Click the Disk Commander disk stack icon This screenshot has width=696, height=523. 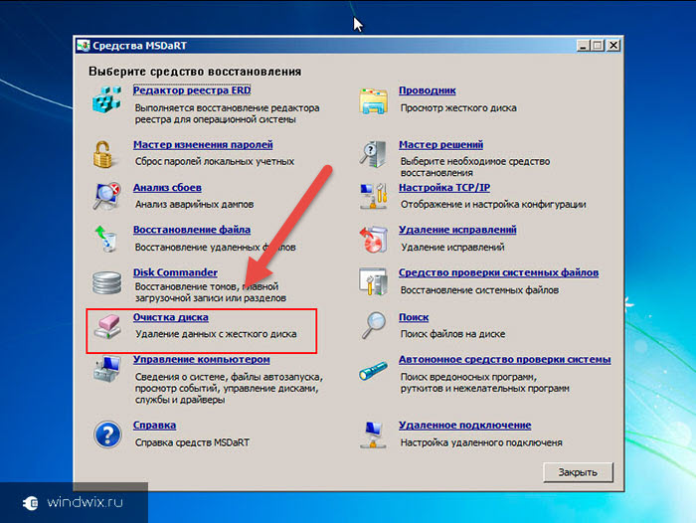pos(106,282)
